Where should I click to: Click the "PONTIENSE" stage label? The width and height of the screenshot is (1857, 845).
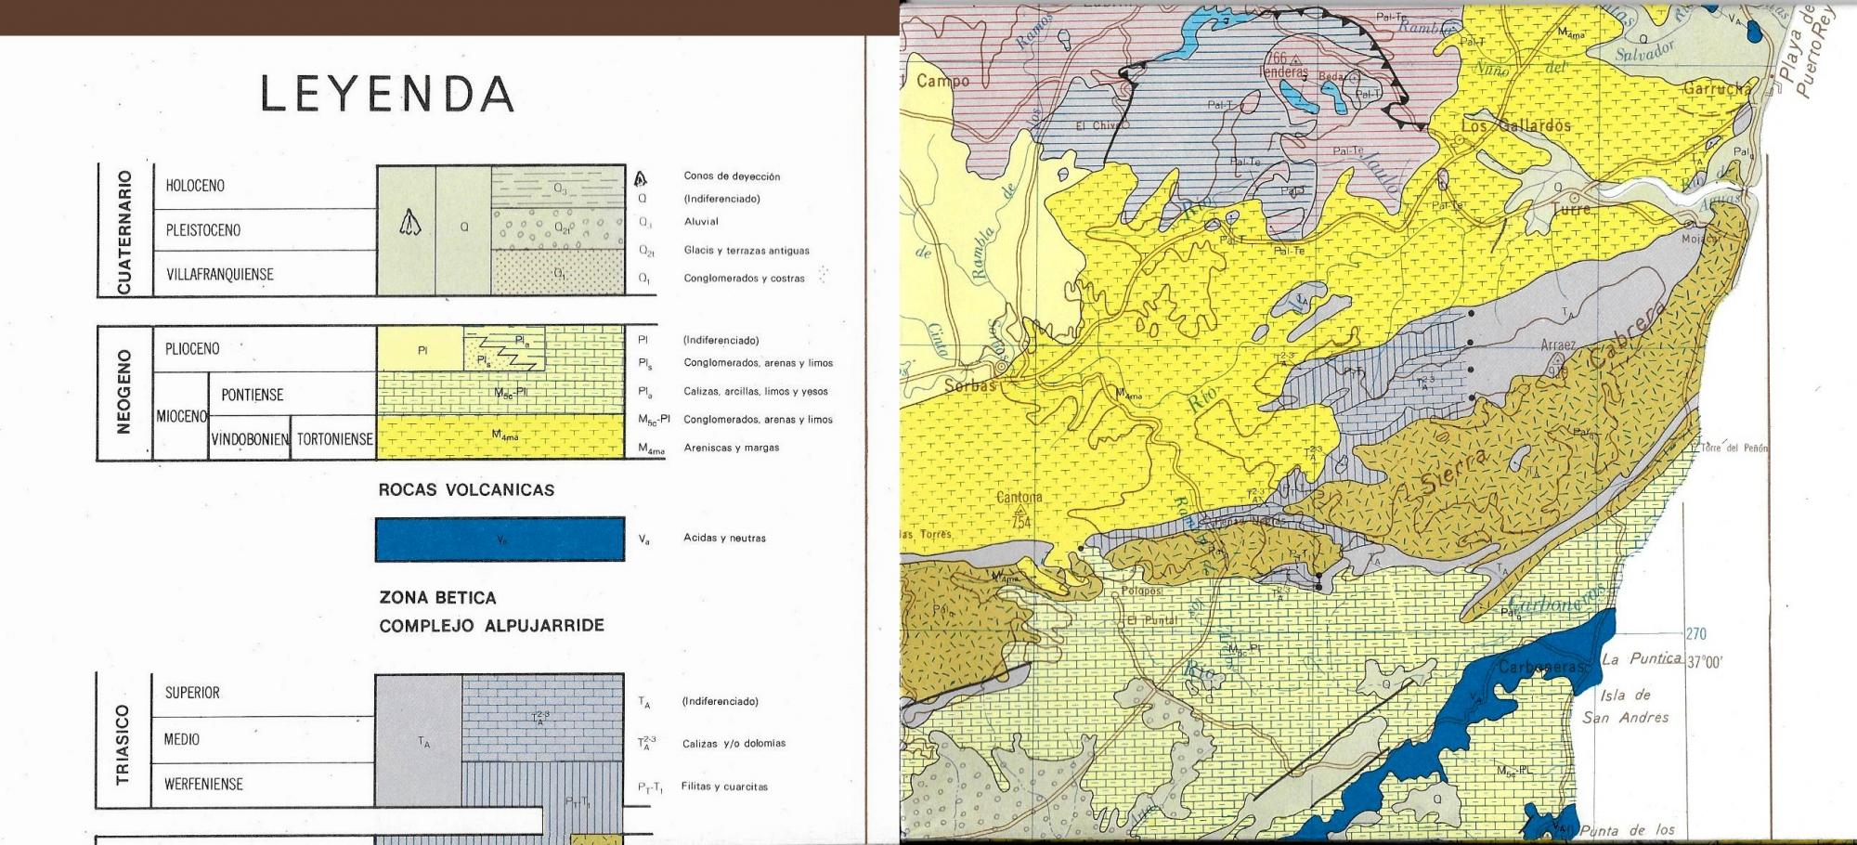[253, 396]
